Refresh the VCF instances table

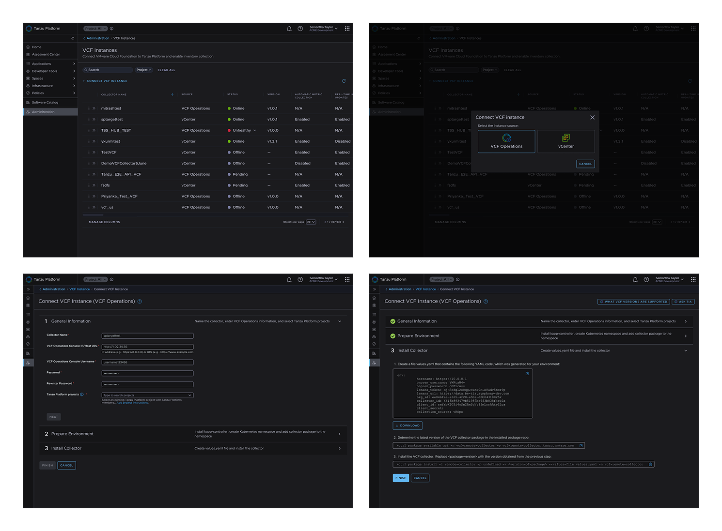coord(344,81)
